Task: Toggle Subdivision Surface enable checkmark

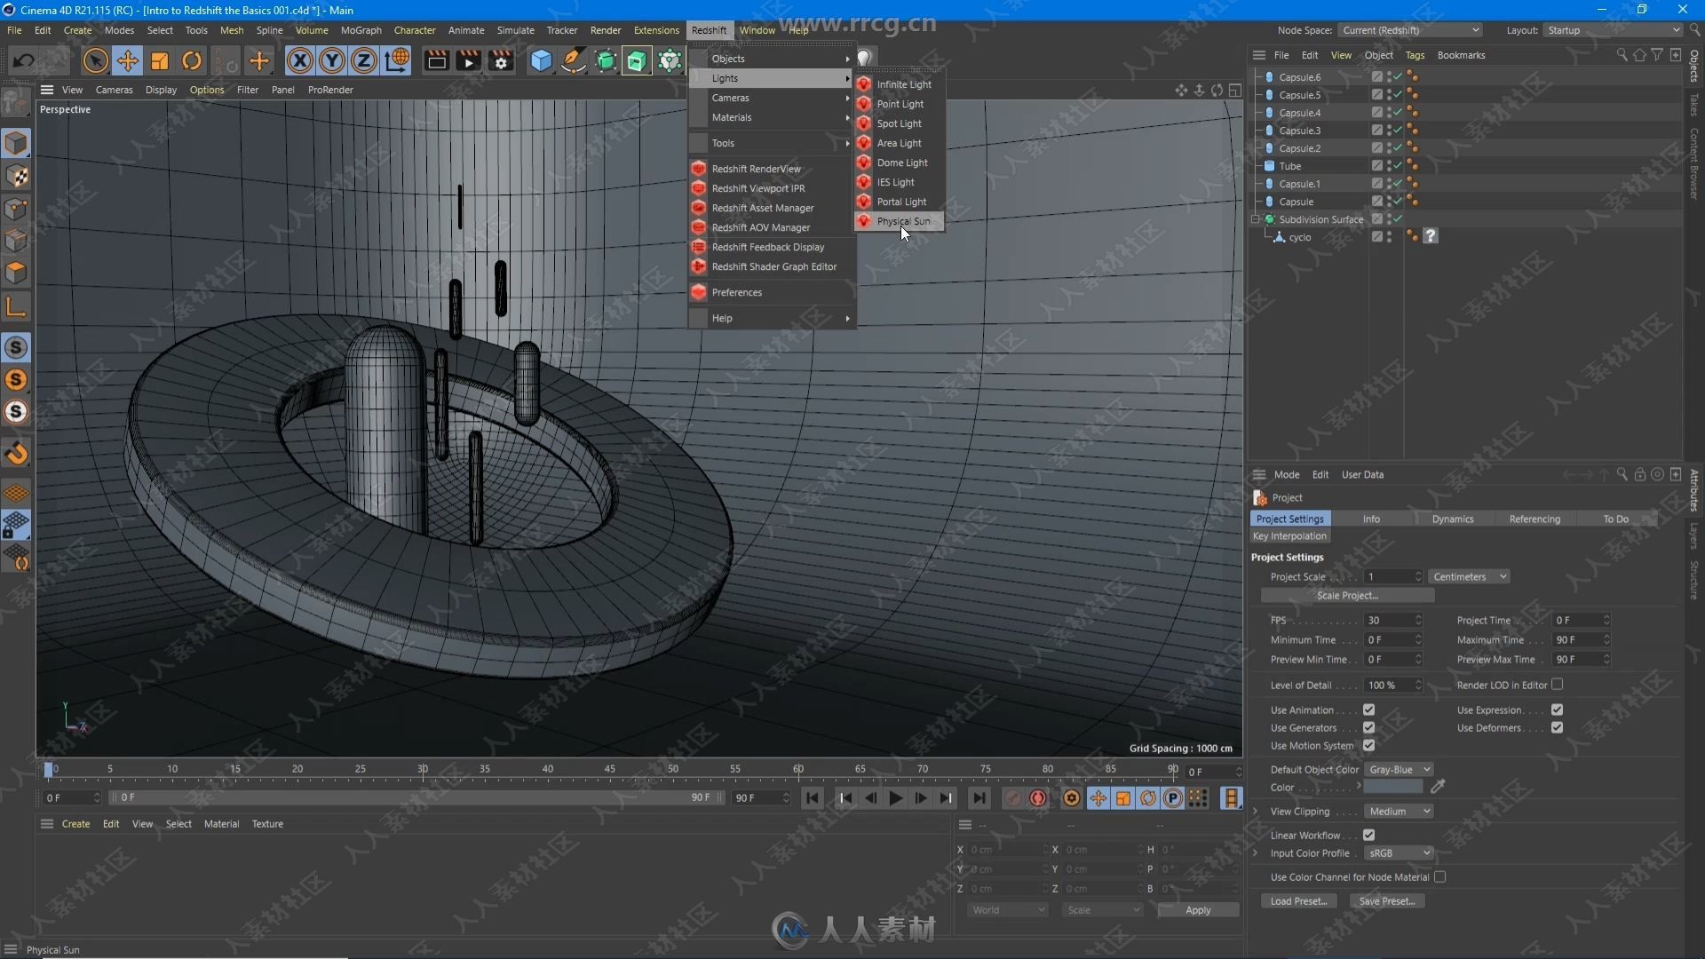Action: [1397, 219]
